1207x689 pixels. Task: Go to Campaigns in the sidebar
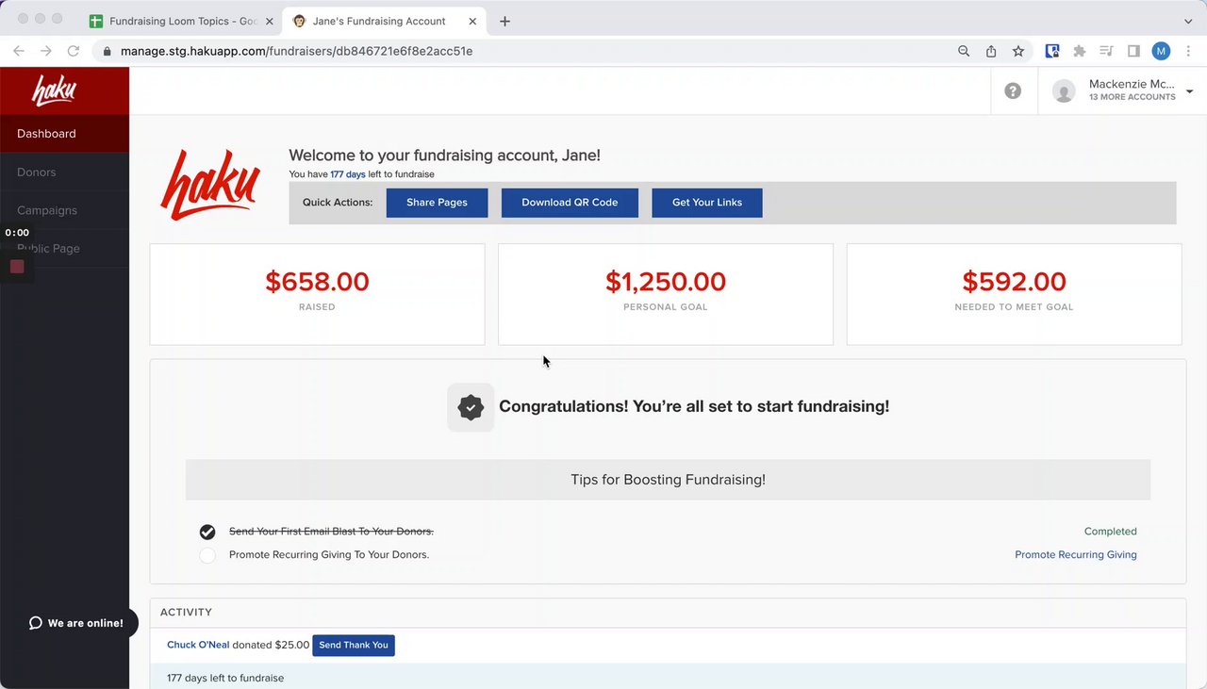pos(47,210)
